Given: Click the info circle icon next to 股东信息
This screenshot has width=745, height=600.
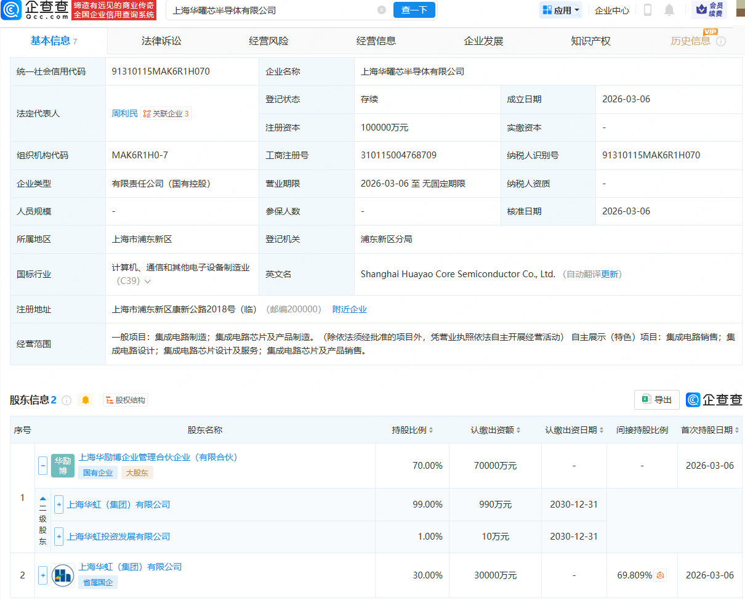Looking at the screenshot, I should tap(66, 400).
